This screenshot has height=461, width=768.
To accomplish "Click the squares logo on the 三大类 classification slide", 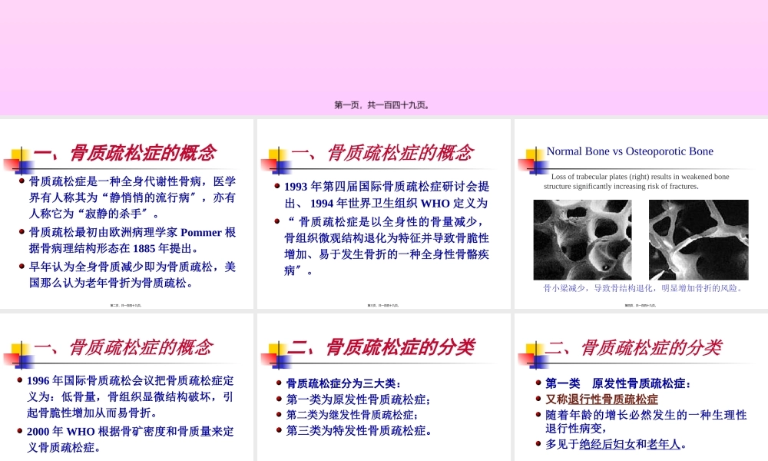I will 274,355.
